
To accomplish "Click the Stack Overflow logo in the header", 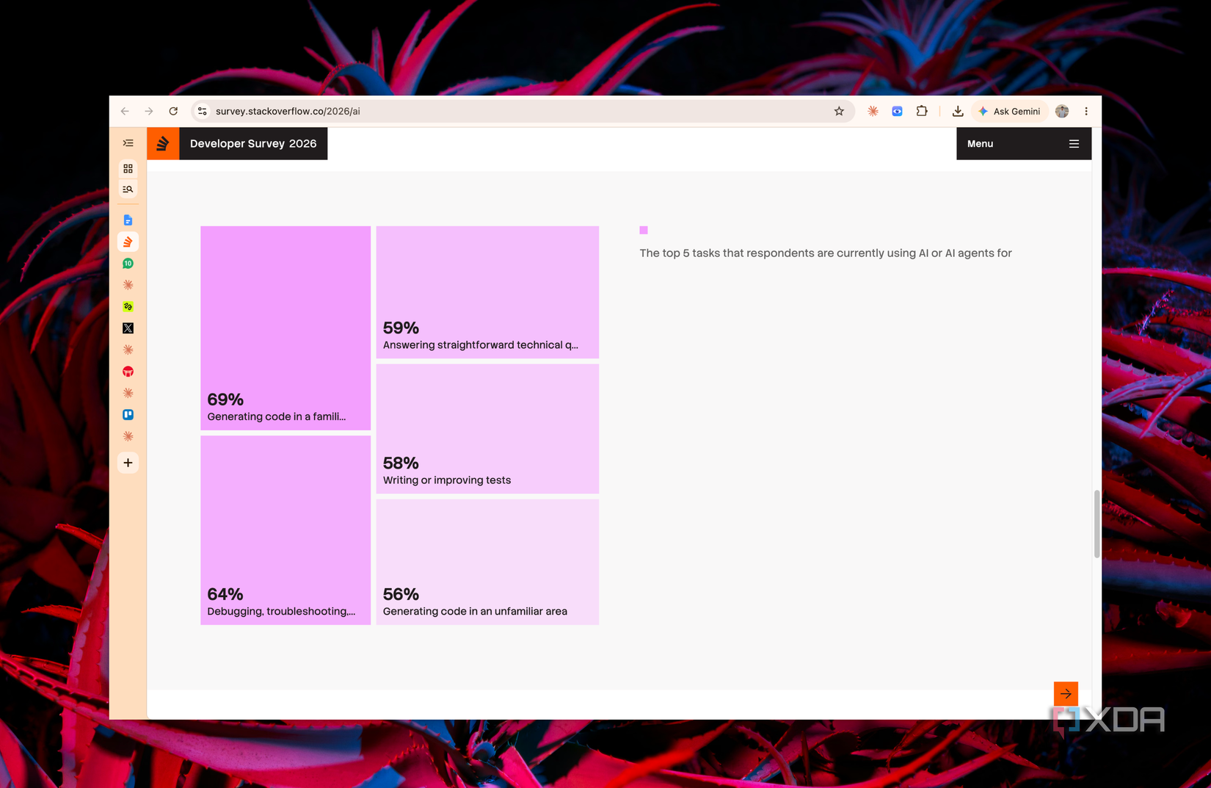I will [x=163, y=144].
